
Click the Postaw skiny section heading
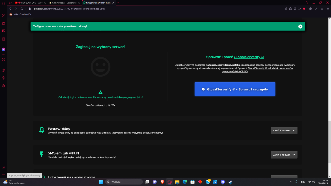(x=59, y=129)
